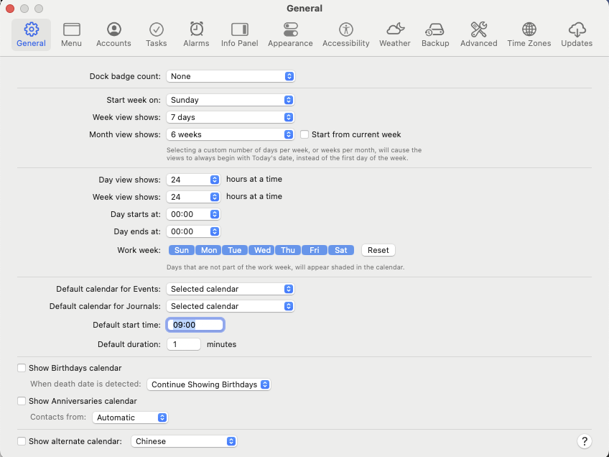The image size is (609, 457).
Task: Open the Backup preferences
Action: pos(434,34)
